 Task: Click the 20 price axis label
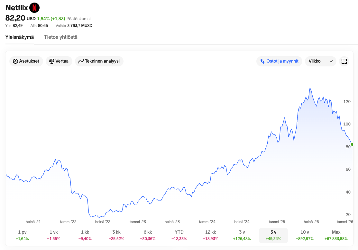pos(348,214)
